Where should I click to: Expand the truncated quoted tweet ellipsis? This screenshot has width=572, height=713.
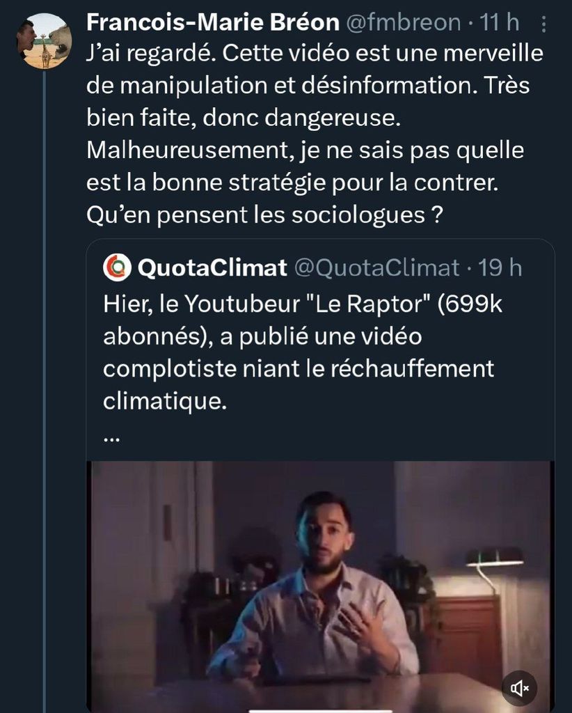pos(111,439)
